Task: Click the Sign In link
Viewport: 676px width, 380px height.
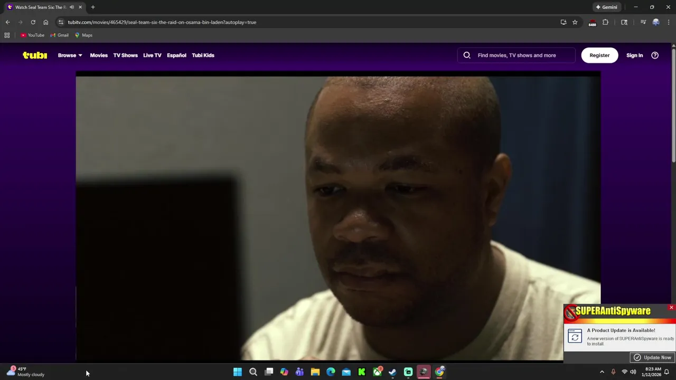Action: click(x=634, y=55)
